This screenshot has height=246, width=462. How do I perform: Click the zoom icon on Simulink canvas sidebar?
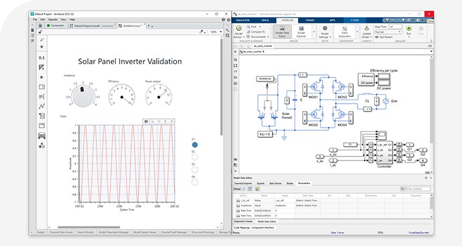235,59
